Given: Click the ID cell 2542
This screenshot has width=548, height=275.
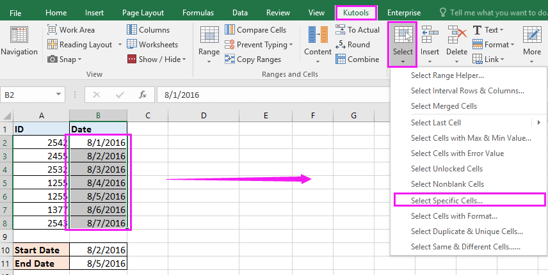Looking at the screenshot, I should pos(41,143).
